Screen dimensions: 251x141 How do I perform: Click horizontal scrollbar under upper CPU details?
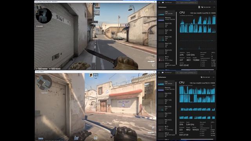point(197,70)
